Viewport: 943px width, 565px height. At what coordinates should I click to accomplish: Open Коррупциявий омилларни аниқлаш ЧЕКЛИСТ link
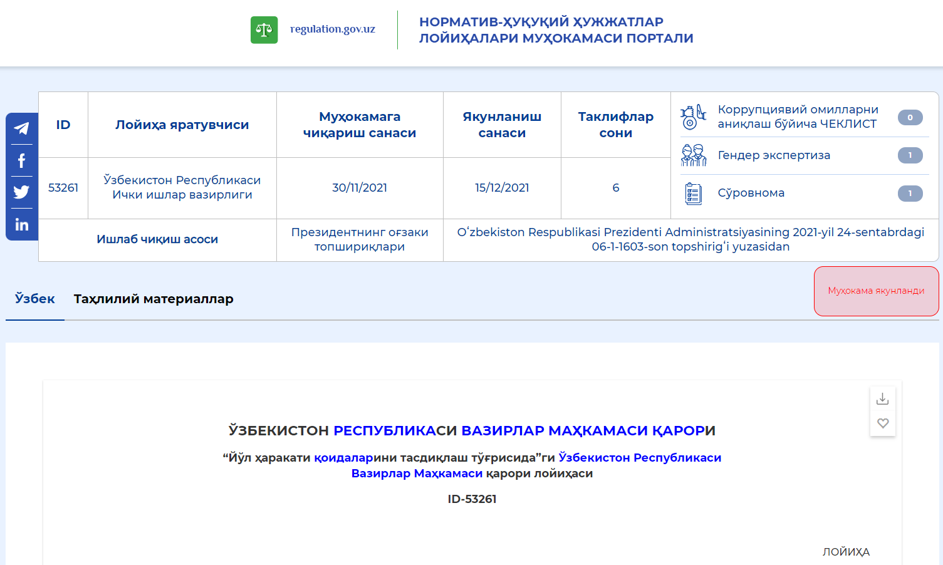(798, 117)
